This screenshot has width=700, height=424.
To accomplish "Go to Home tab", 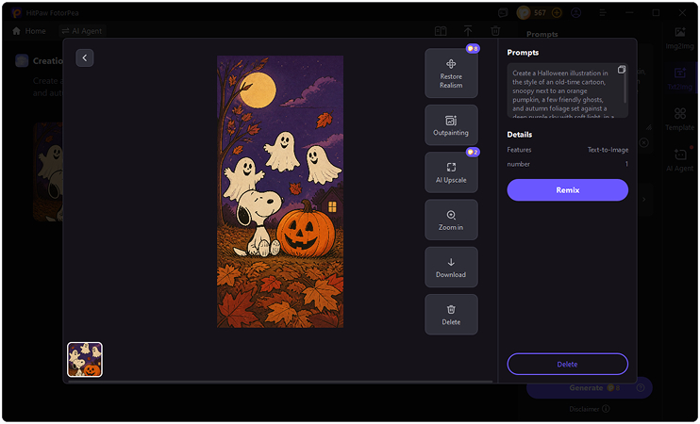I will pos(29,31).
